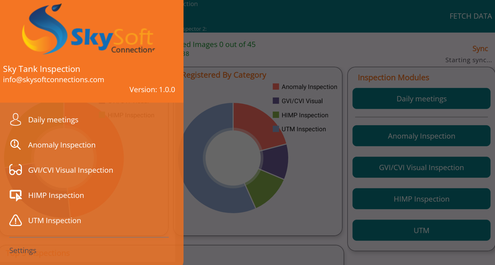Click the SkySoft Connections logo
Screen dimensions: 495x265
click(x=89, y=30)
